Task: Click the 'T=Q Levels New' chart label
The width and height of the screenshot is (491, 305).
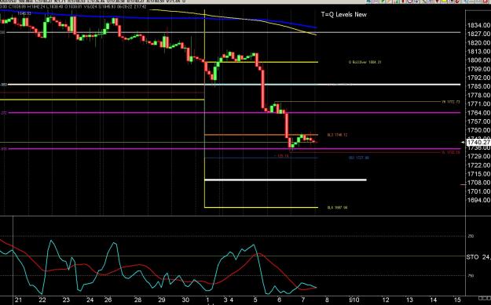Action: (x=343, y=14)
